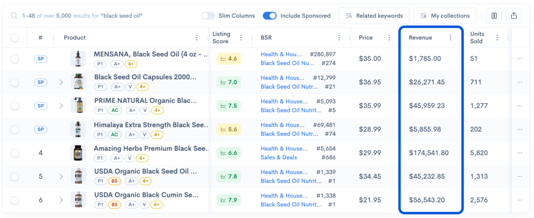Expand variations for USDA Organic Black Cumin

point(62,200)
